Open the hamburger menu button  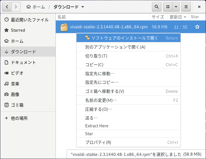click(x=186, y=7)
